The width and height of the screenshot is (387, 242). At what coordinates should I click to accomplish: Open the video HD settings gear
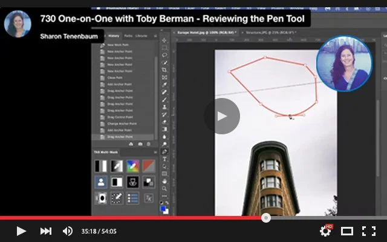click(x=326, y=231)
